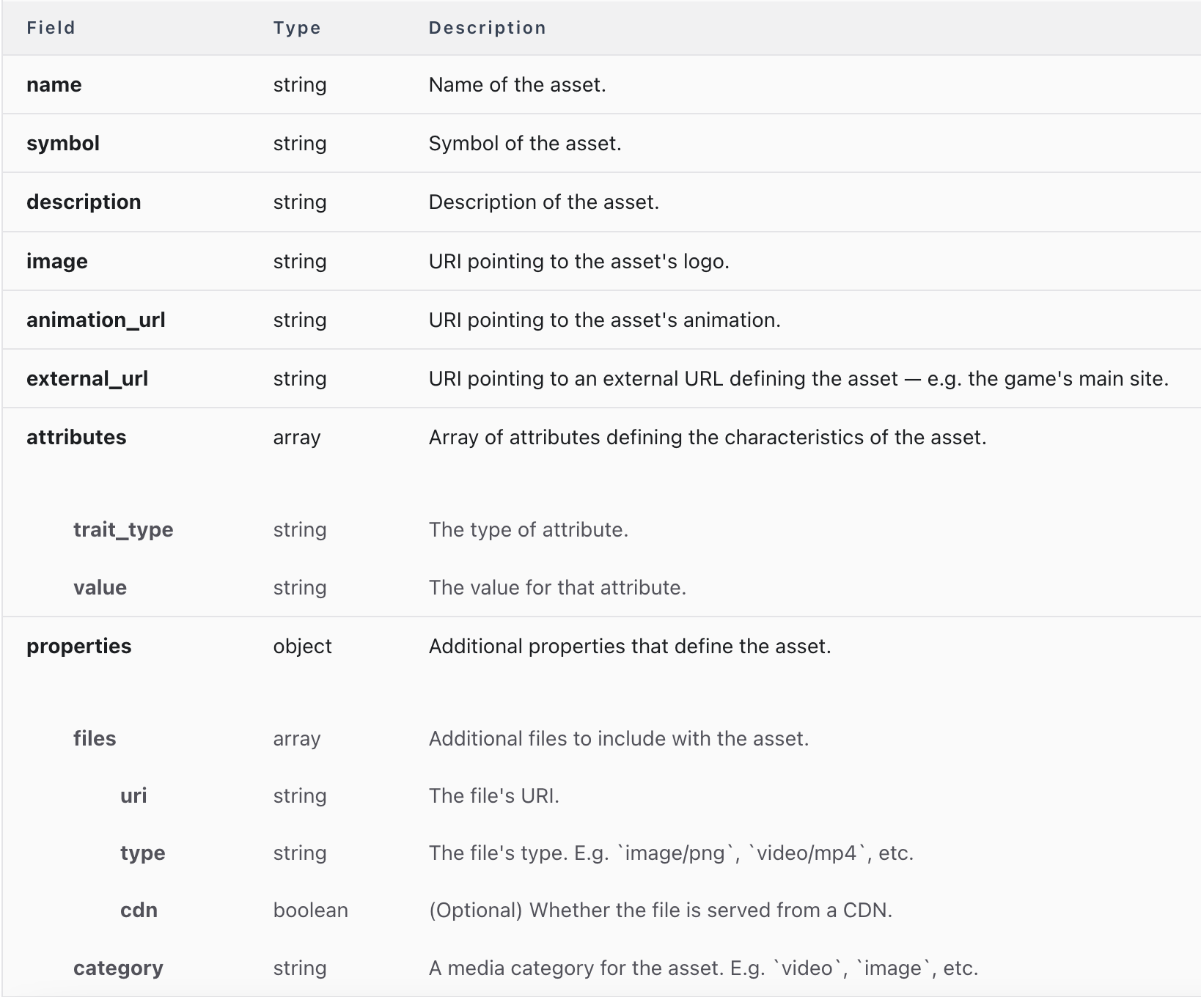Image resolution: width=1201 pixels, height=997 pixels.
Task: Click the image field name
Action: pyautogui.click(x=57, y=261)
